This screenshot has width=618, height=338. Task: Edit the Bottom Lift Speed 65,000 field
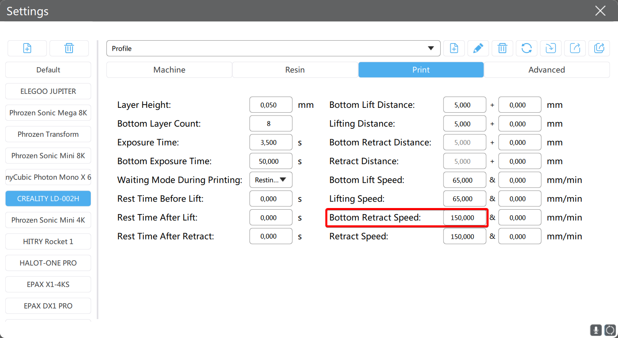(465, 180)
